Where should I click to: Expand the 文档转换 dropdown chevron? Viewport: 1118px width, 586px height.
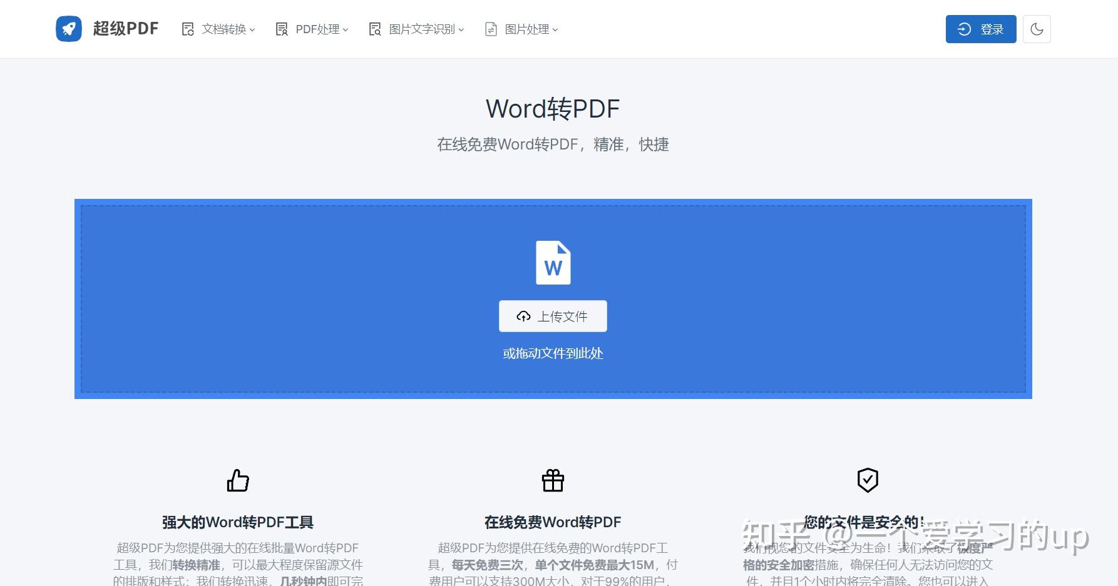[x=252, y=29]
